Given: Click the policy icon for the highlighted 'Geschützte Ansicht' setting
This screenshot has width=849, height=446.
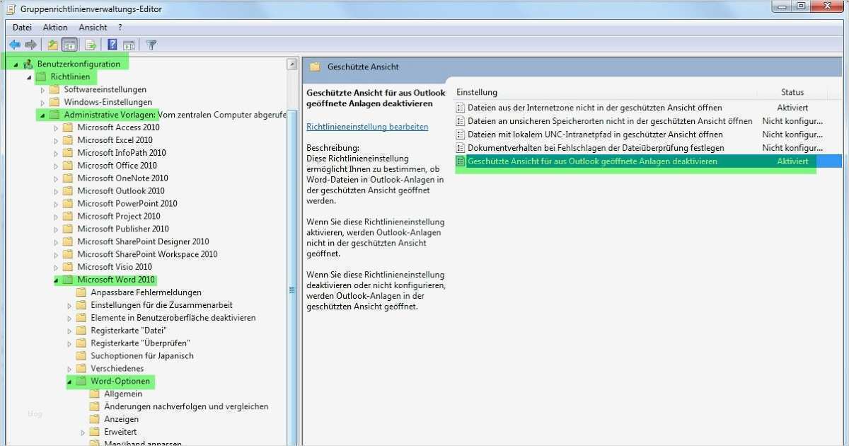Looking at the screenshot, I should [x=461, y=161].
